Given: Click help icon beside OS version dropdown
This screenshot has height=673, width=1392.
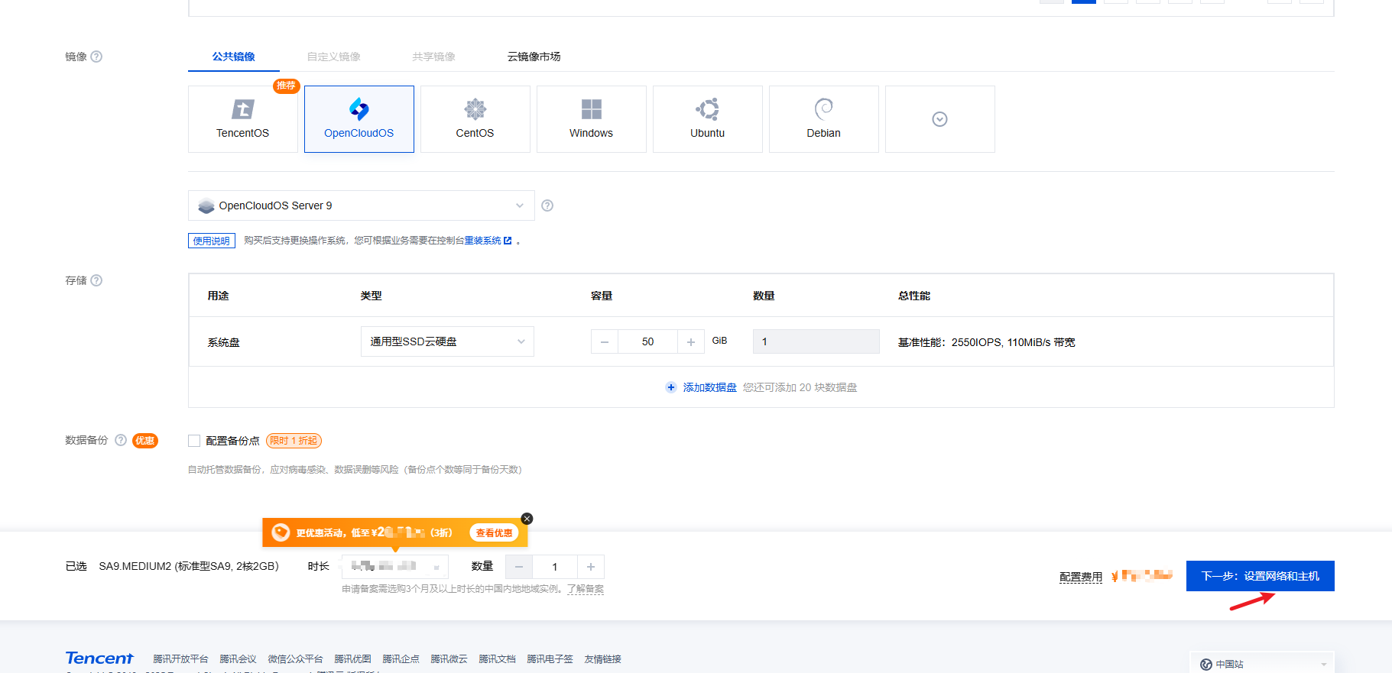Looking at the screenshot, I should 547,205.
